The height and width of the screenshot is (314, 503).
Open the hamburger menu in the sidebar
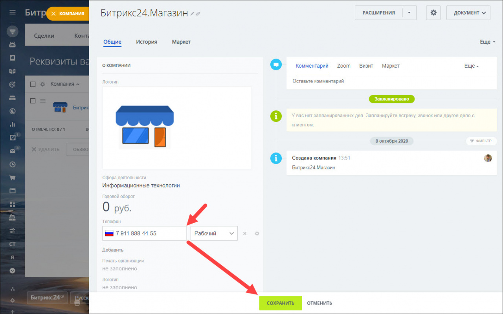click(x=13, y=12)
